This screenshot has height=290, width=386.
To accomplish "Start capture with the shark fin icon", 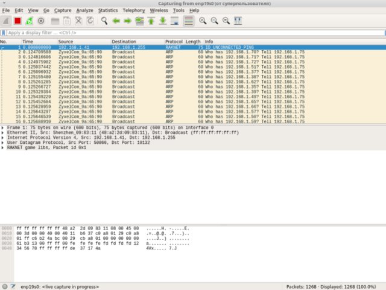I will coord(6,21).
